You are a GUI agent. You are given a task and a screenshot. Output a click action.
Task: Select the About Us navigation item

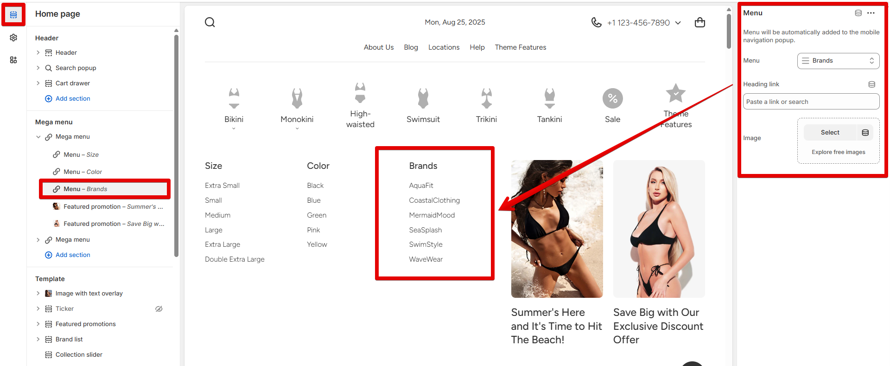[x=378, y=47]
